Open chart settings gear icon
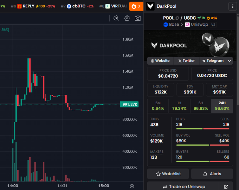The image size is (239, 190). [127, 18]
